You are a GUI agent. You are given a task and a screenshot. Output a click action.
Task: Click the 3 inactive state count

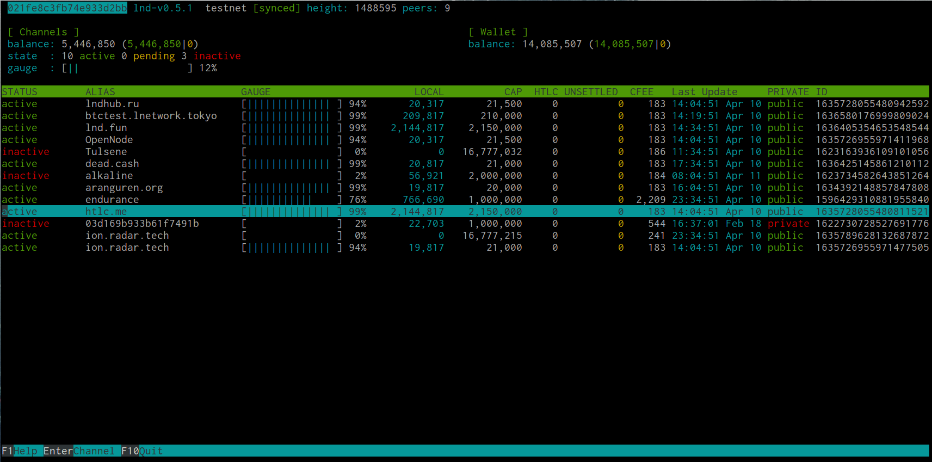point(211,56)
